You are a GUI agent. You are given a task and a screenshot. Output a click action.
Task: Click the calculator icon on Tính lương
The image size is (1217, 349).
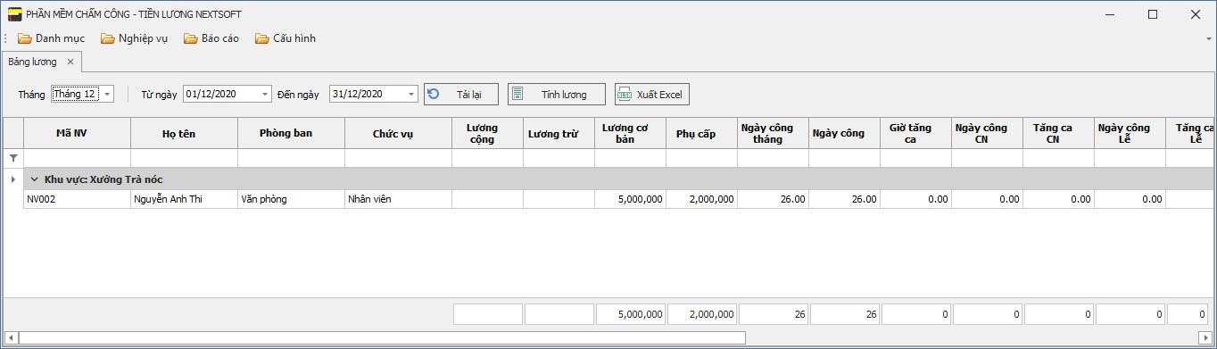[517, 94]
